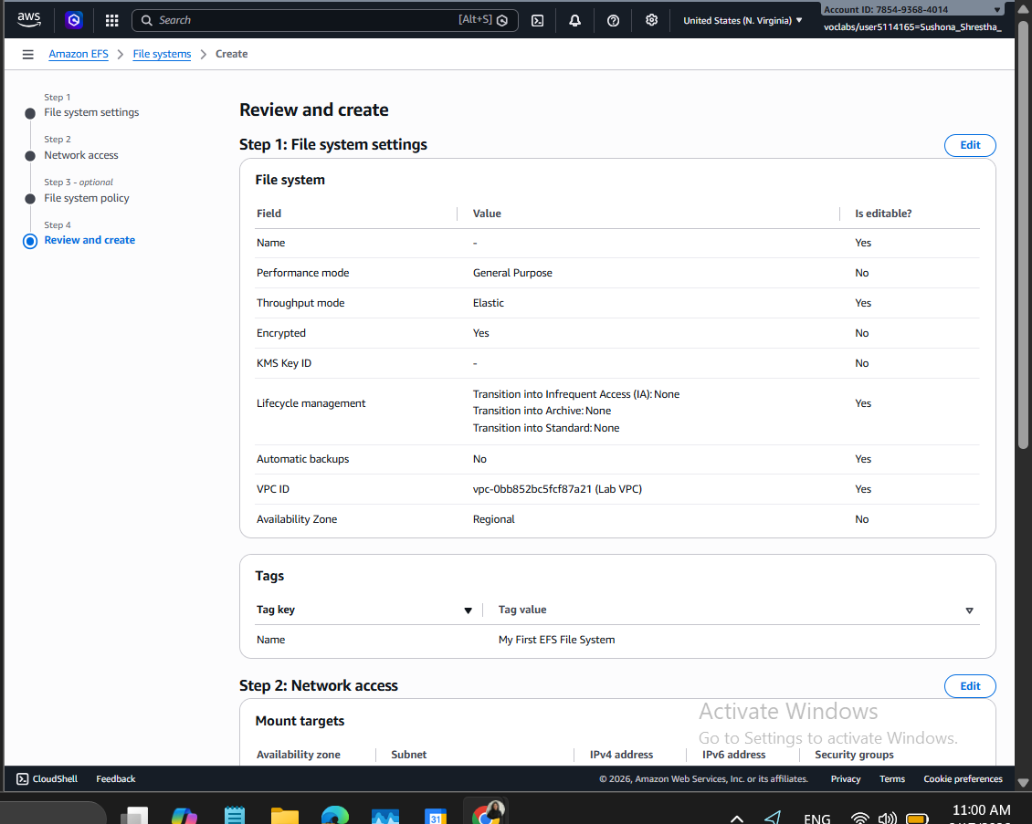1032x824 pixels.
Task: Sort the table by Tag key arrow
Action: point(468,610)
